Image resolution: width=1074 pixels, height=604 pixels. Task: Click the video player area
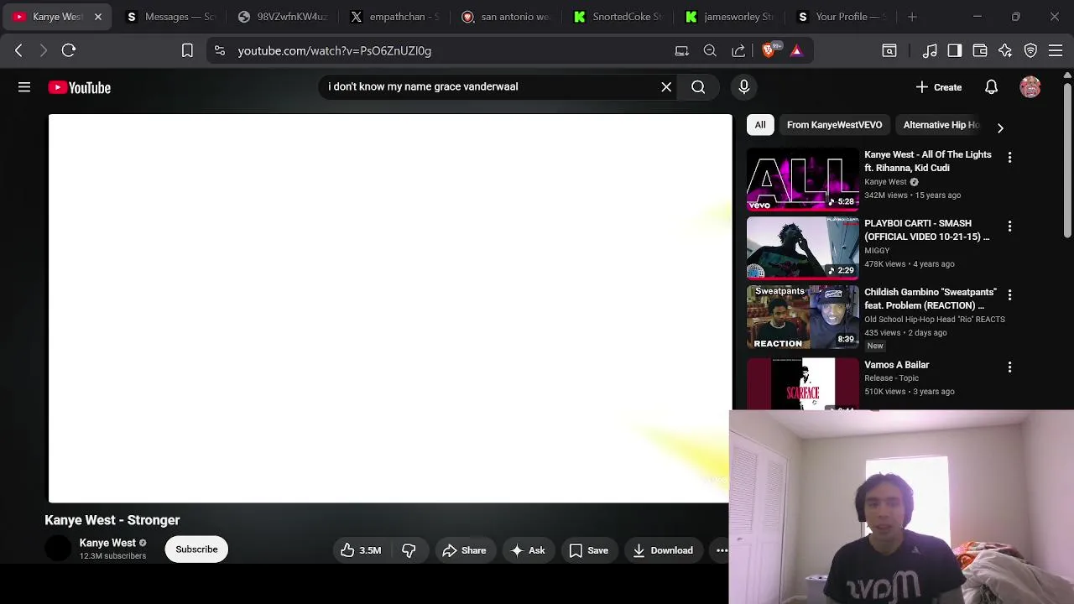pos(390,309)
